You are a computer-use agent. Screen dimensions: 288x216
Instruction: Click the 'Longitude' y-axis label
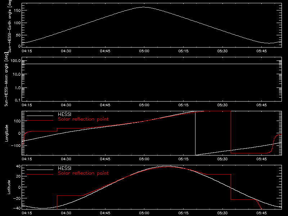[x=6, y=133]
